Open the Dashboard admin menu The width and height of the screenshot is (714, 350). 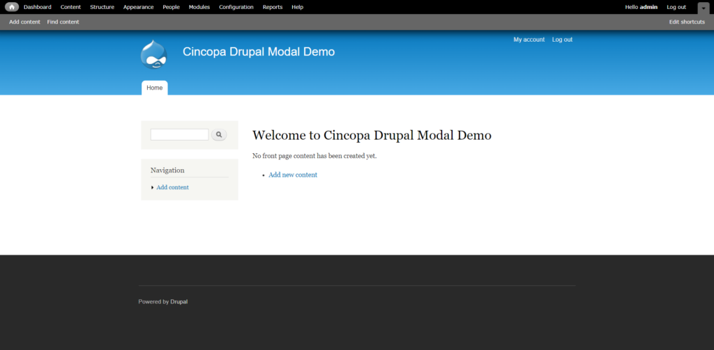(38, 7)
